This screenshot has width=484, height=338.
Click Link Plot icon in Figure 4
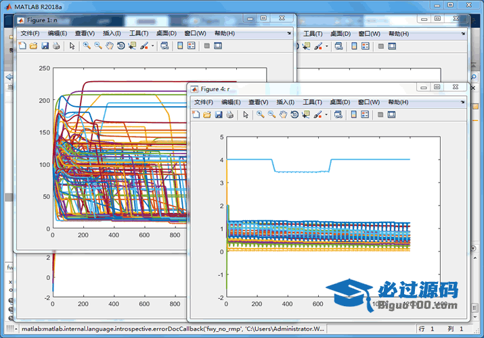pyautogui.click(x=338, y=115)
